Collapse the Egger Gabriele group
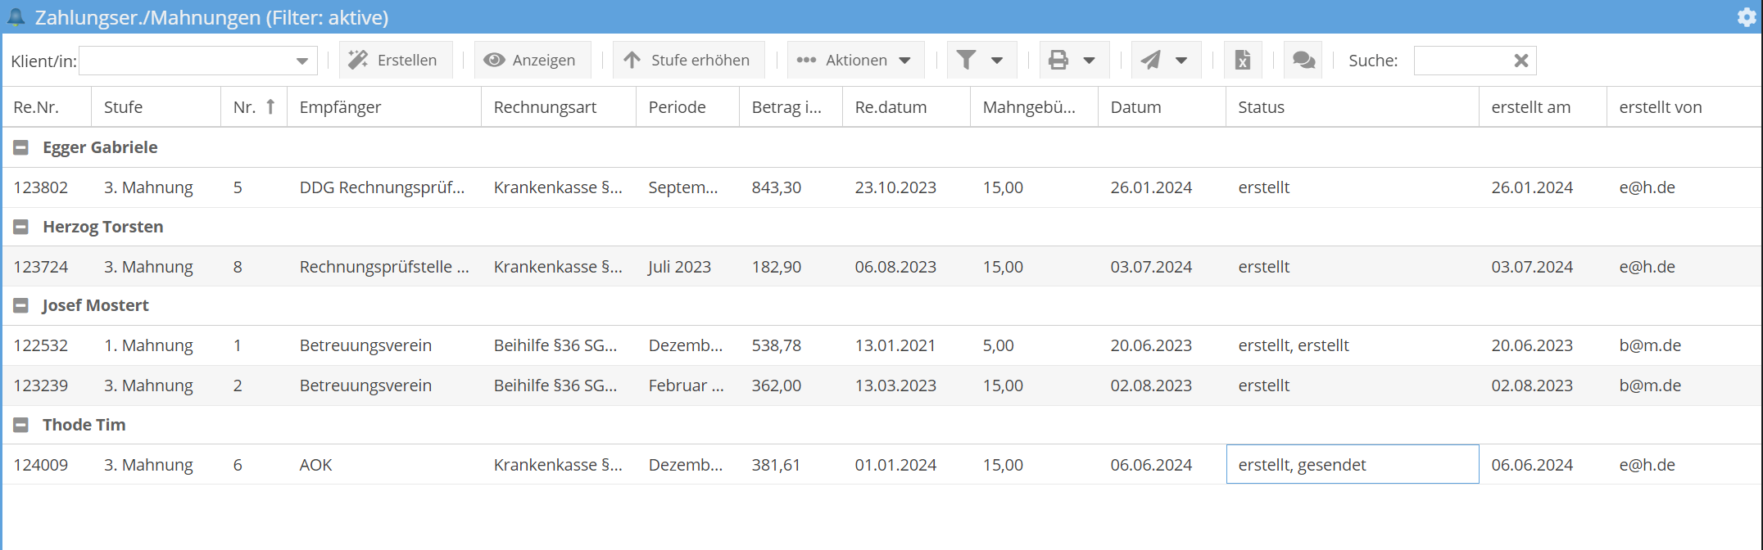The width and height of the screenshot is (1763, 550). (21, 147)
